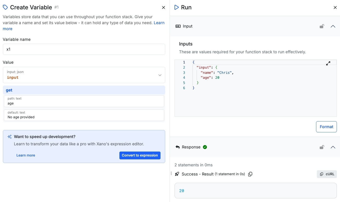Screen dimensions: 340x202
Task: Click the Input section AB icon
Action: [x=178, y=26]
